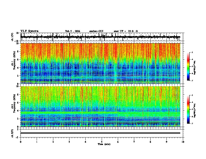Click the "-3" tick on ch.1 colorbar
Screen dimensions: 206x159
click(x=192, y=52)
